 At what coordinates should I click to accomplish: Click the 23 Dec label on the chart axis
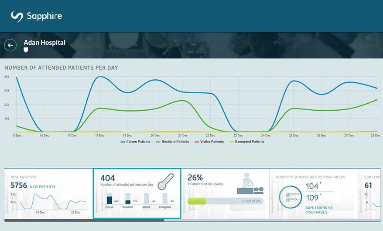point(238,136)
